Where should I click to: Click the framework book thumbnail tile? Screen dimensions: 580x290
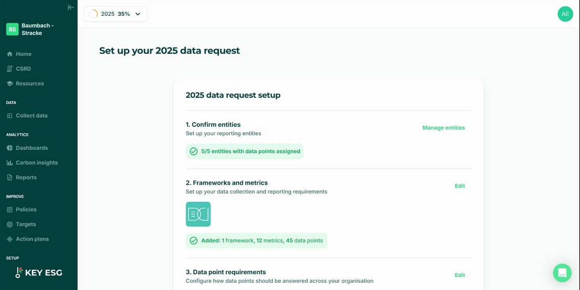tap(198, 214)
